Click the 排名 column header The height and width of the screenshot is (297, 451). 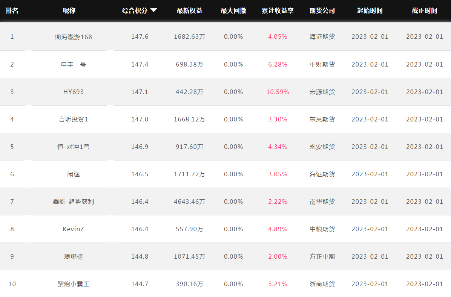pyautogui.click(x=12, y=11)
